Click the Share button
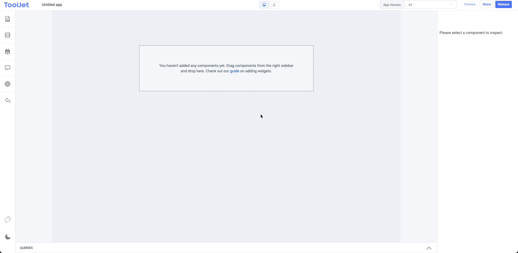 (x=486, y=5)
